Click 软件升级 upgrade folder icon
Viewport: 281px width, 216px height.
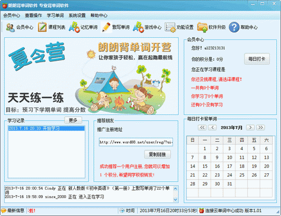click(202, 28)
